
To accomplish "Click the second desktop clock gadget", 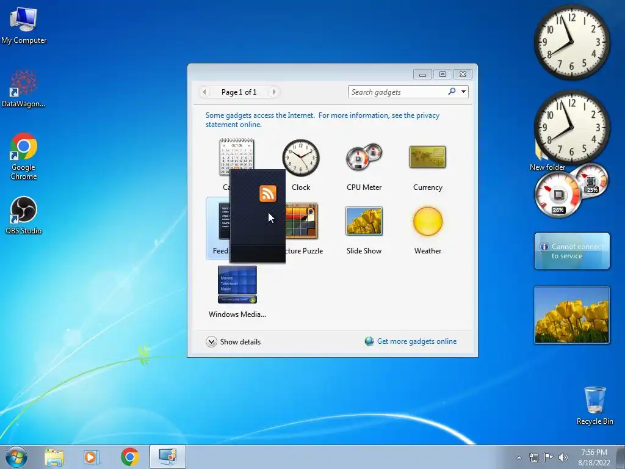I will click(571, 128).
